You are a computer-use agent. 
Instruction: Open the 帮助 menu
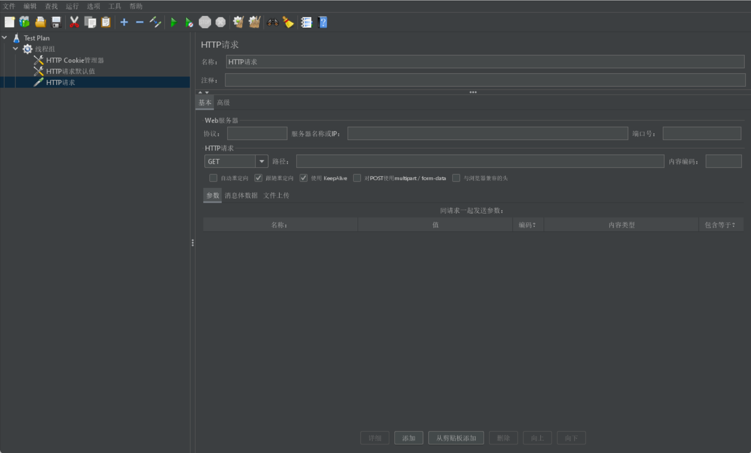coord(136,6)
